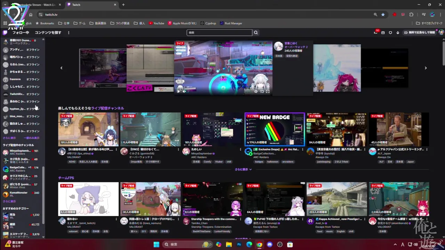445x250 pixels.
Task: Open 政治 category in sidebar
Action: 21,216
